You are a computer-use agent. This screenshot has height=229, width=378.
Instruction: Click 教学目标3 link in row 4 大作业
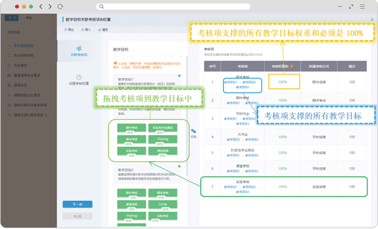[251, 140]
